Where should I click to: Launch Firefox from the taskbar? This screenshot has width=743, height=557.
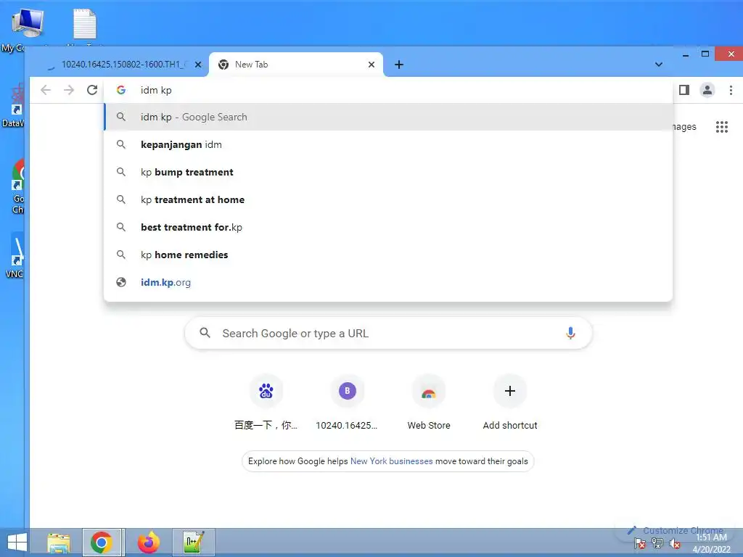pyautogui.click(x=149, y=542)
